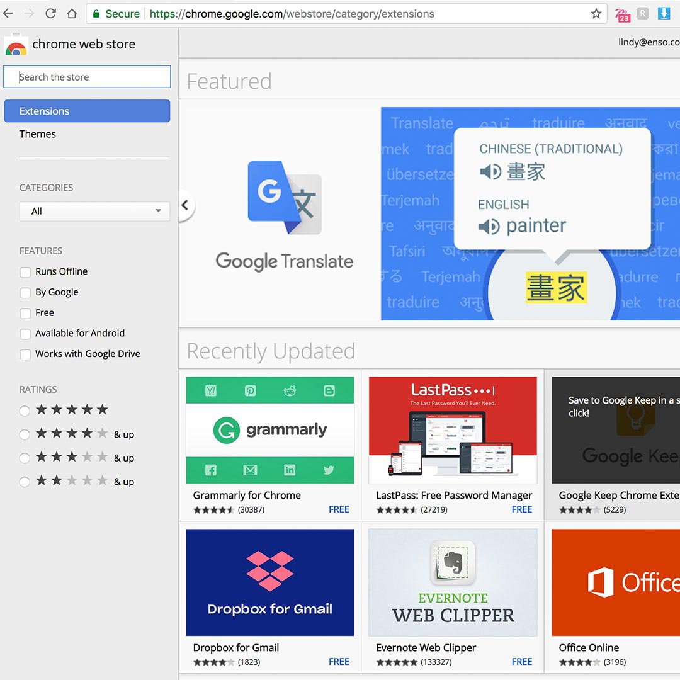
Task: Select four stars & up rating
Action: click(25, 434)
